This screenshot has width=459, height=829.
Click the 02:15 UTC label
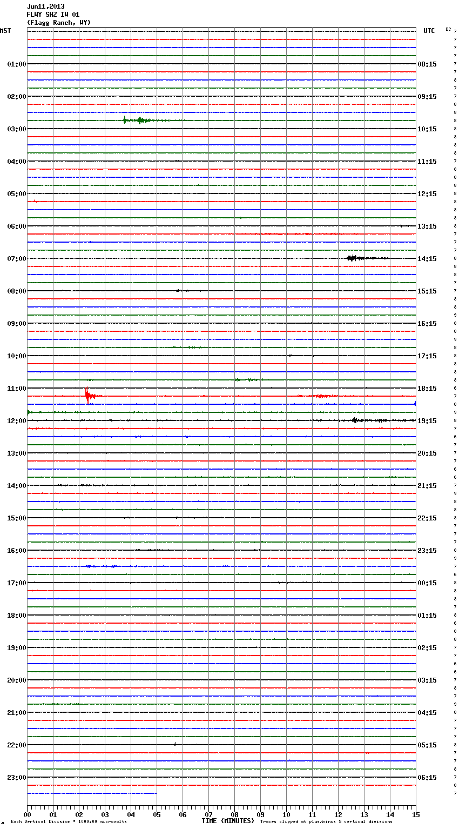click(427, 648)
